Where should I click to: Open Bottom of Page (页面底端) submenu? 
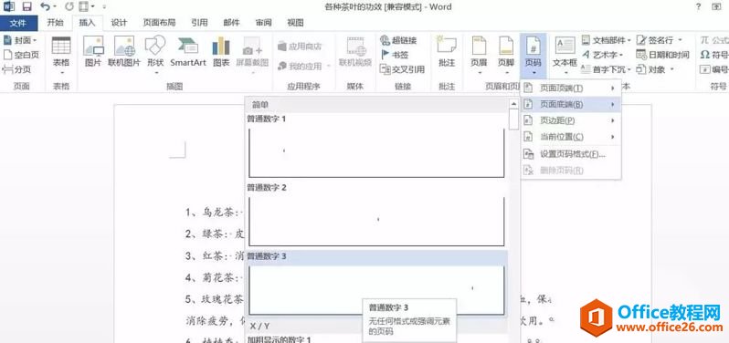click(571, 104)
